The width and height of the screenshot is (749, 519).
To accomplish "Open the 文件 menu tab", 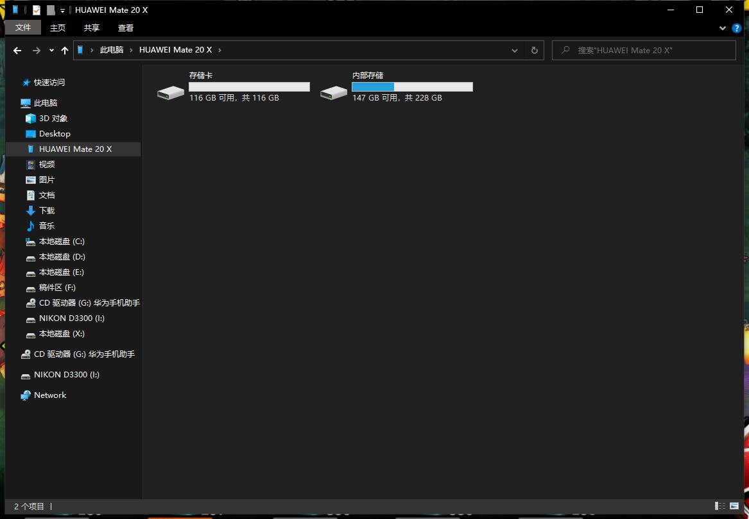I will 23,28.
